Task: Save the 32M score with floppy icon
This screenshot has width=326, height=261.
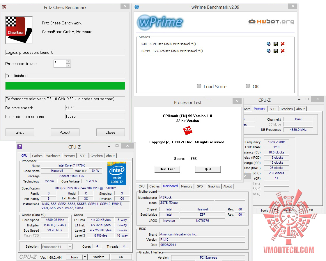Action: [x=275, y=44]
